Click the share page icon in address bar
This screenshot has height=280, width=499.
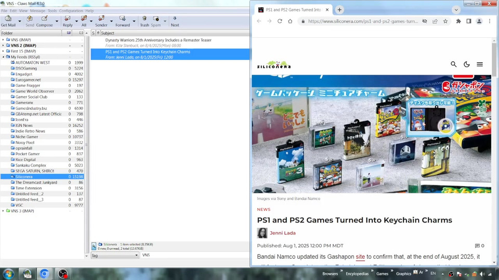click(435, 21)
